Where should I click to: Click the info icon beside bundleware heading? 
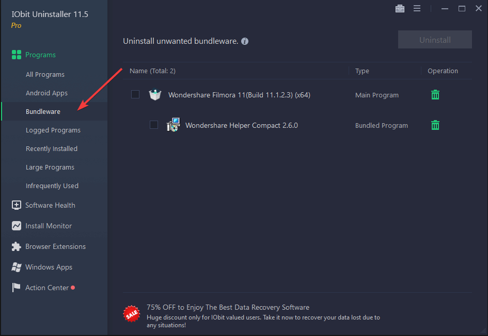[x=245, y=41]
